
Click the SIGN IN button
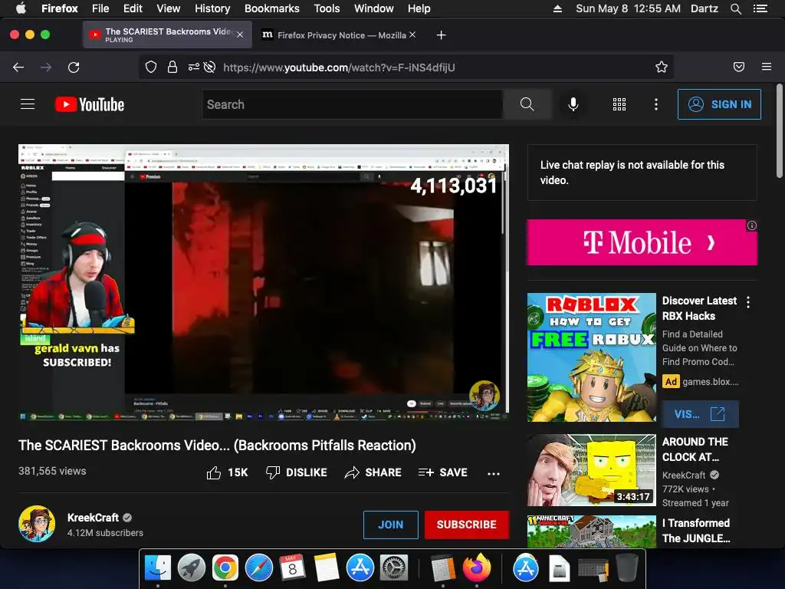tap(719, 104)
